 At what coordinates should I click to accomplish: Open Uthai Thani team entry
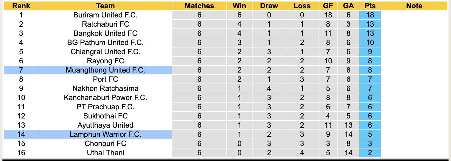pyautogui.click(x=105, y=153)
